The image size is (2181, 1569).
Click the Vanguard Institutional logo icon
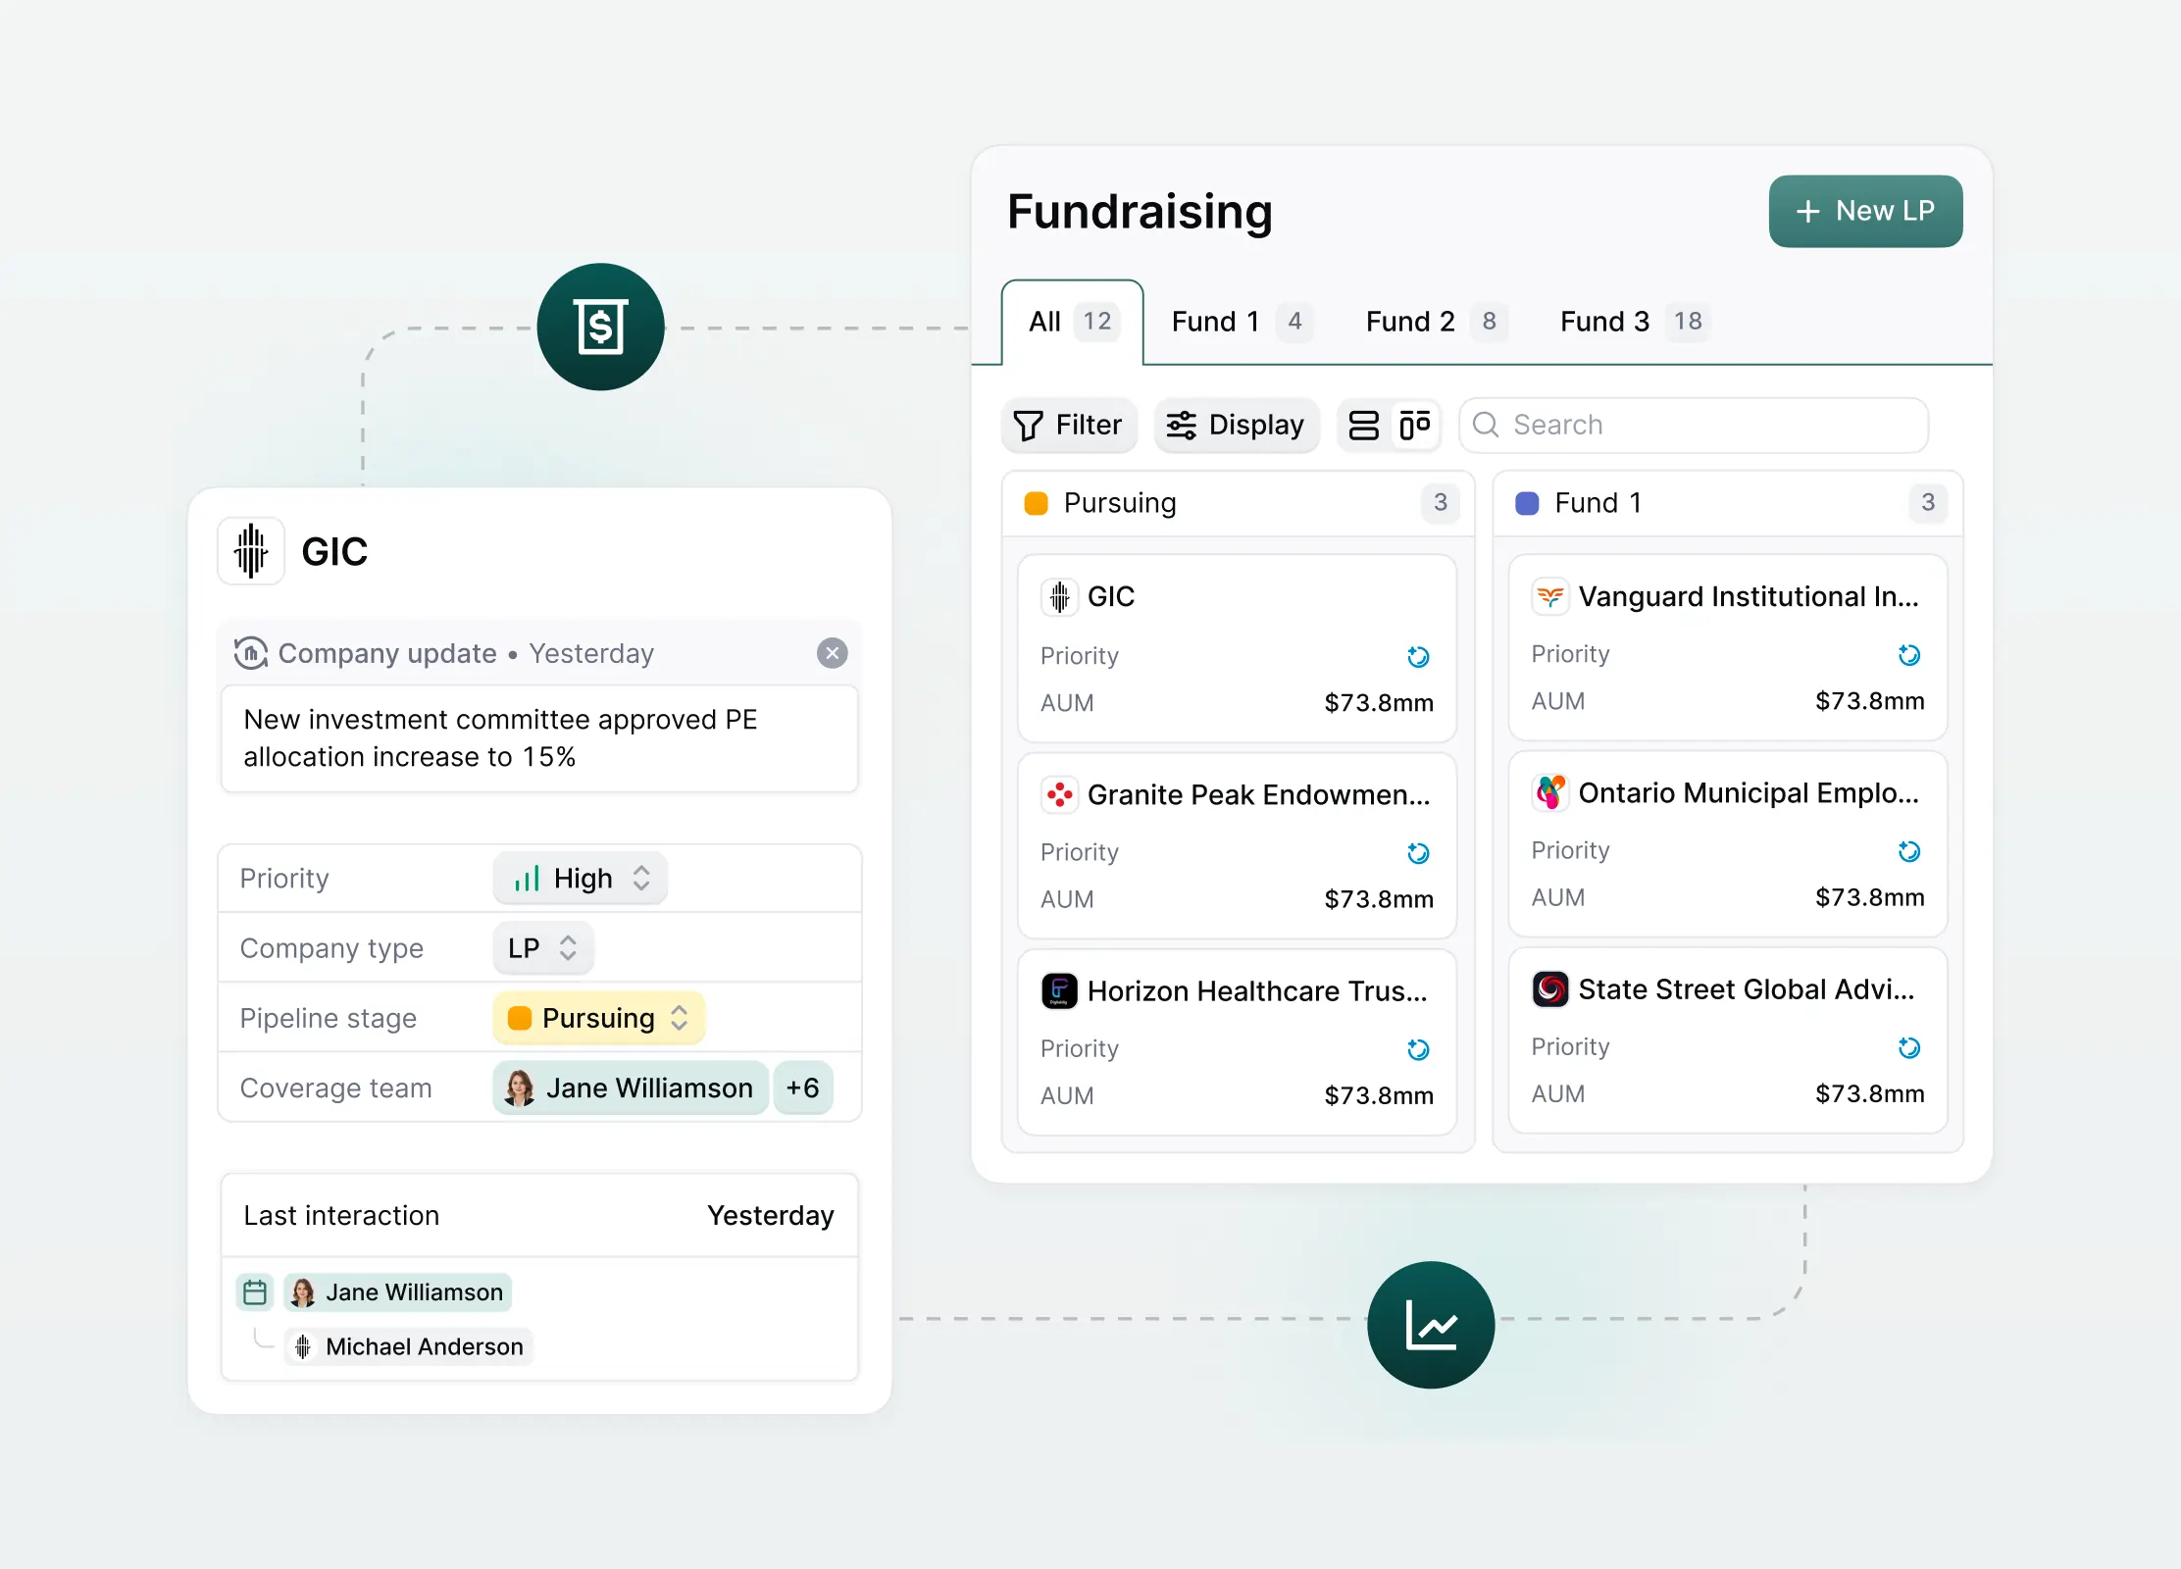coord(1550,596)
